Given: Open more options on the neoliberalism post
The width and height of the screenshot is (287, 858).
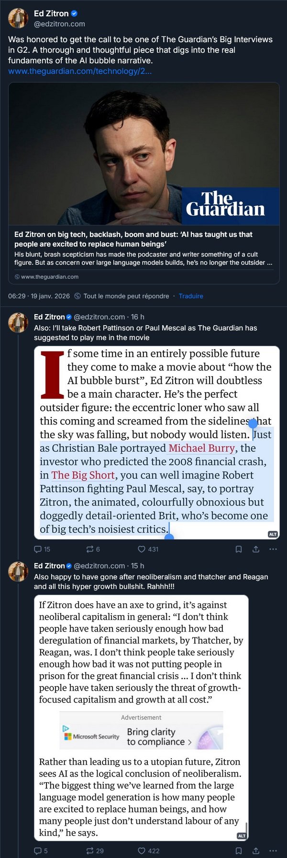Looking at the screenshot, I should click(x=273, y=851).
